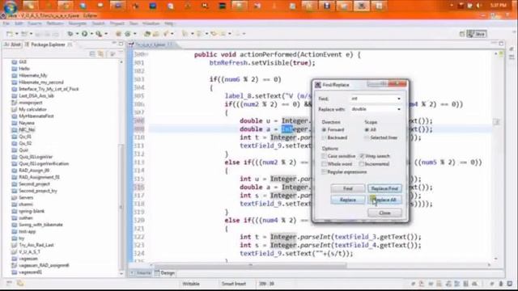Click the External Tools run icon
The height and width of the screenshot is (291, 518).
tap(99, 34)
